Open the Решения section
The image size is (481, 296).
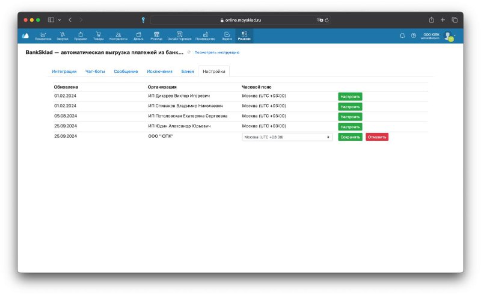244,36
